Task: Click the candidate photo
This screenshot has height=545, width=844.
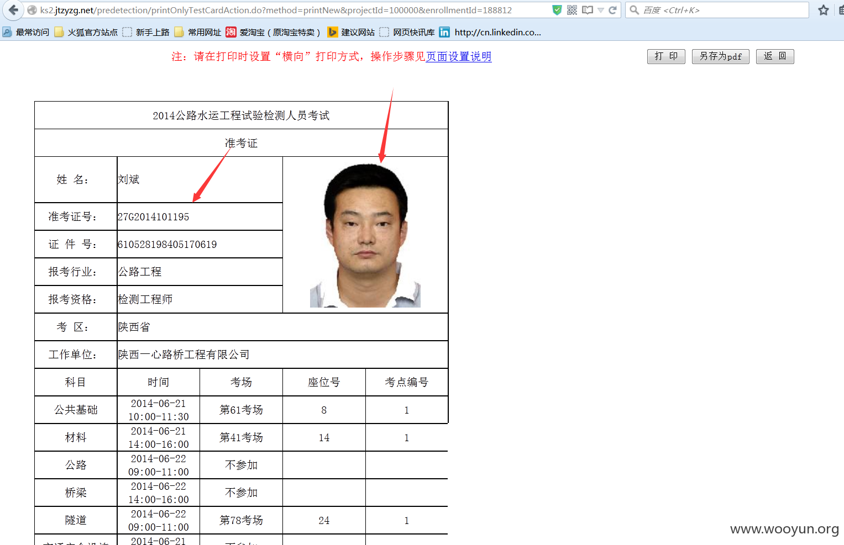Action: pyautogui.click(x=365, y=235)
